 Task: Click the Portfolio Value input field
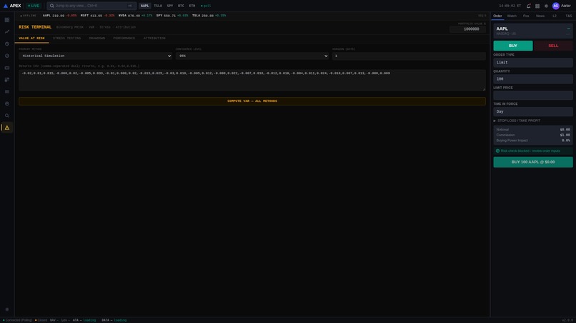click(467, 29)
